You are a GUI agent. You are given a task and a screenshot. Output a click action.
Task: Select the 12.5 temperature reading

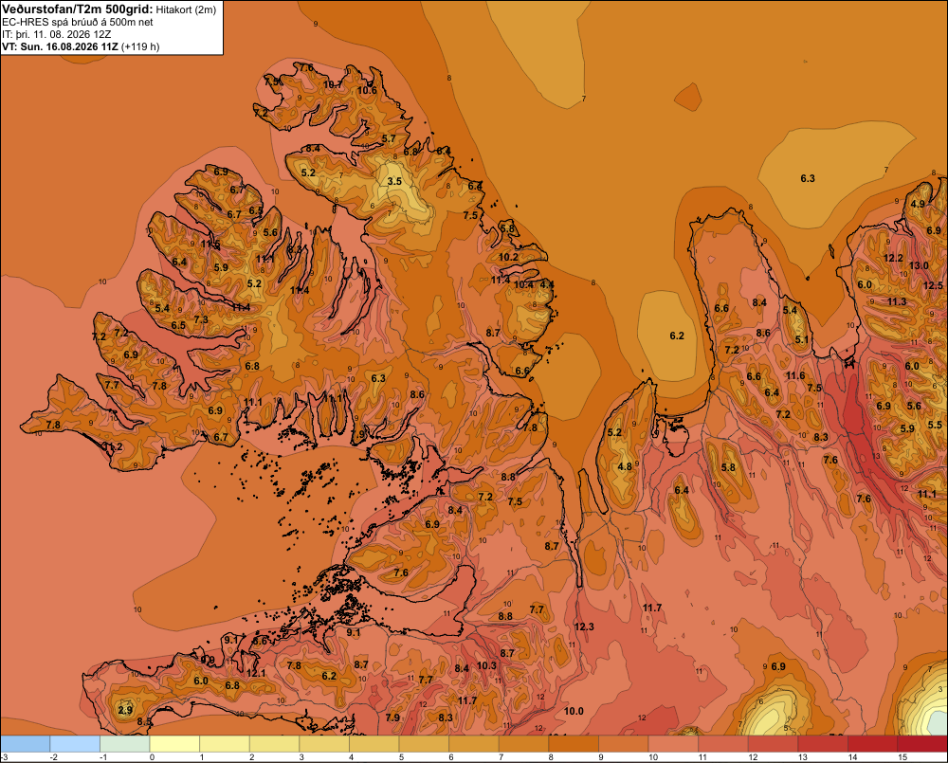point(933,285)
